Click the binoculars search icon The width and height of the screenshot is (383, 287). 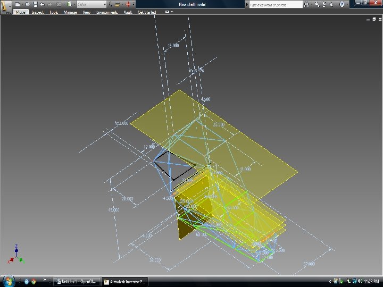click(306, 4)
